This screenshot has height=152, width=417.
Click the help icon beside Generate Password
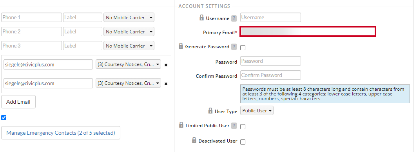(x=234, y=47)
